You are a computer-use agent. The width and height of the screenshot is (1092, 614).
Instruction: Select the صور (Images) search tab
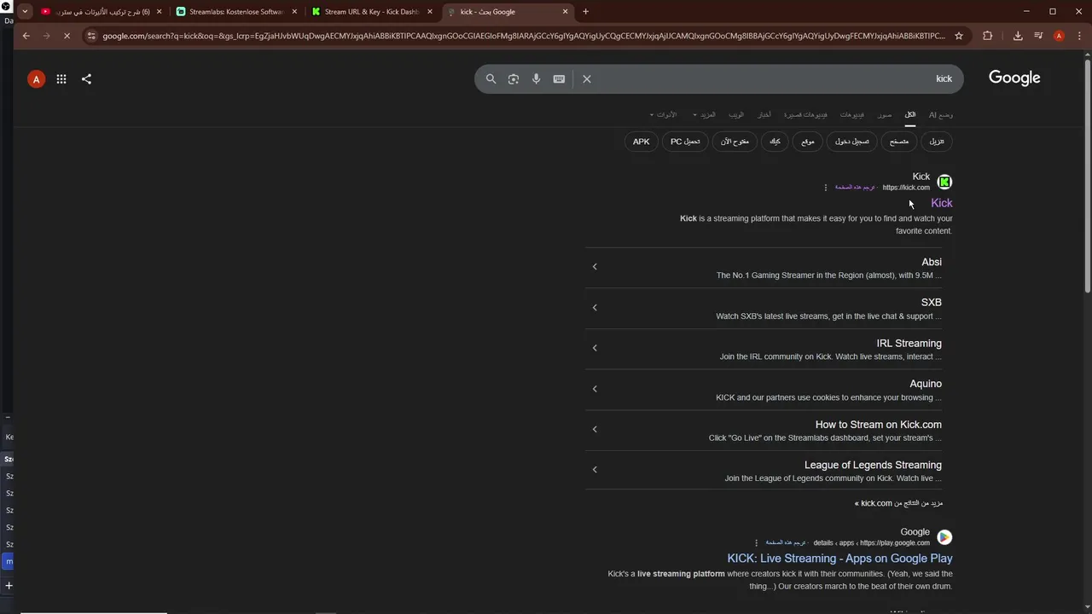[x=885, y=114]
